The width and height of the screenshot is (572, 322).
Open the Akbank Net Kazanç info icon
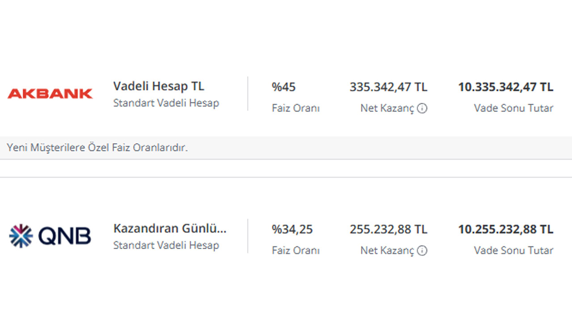[422, 108]
